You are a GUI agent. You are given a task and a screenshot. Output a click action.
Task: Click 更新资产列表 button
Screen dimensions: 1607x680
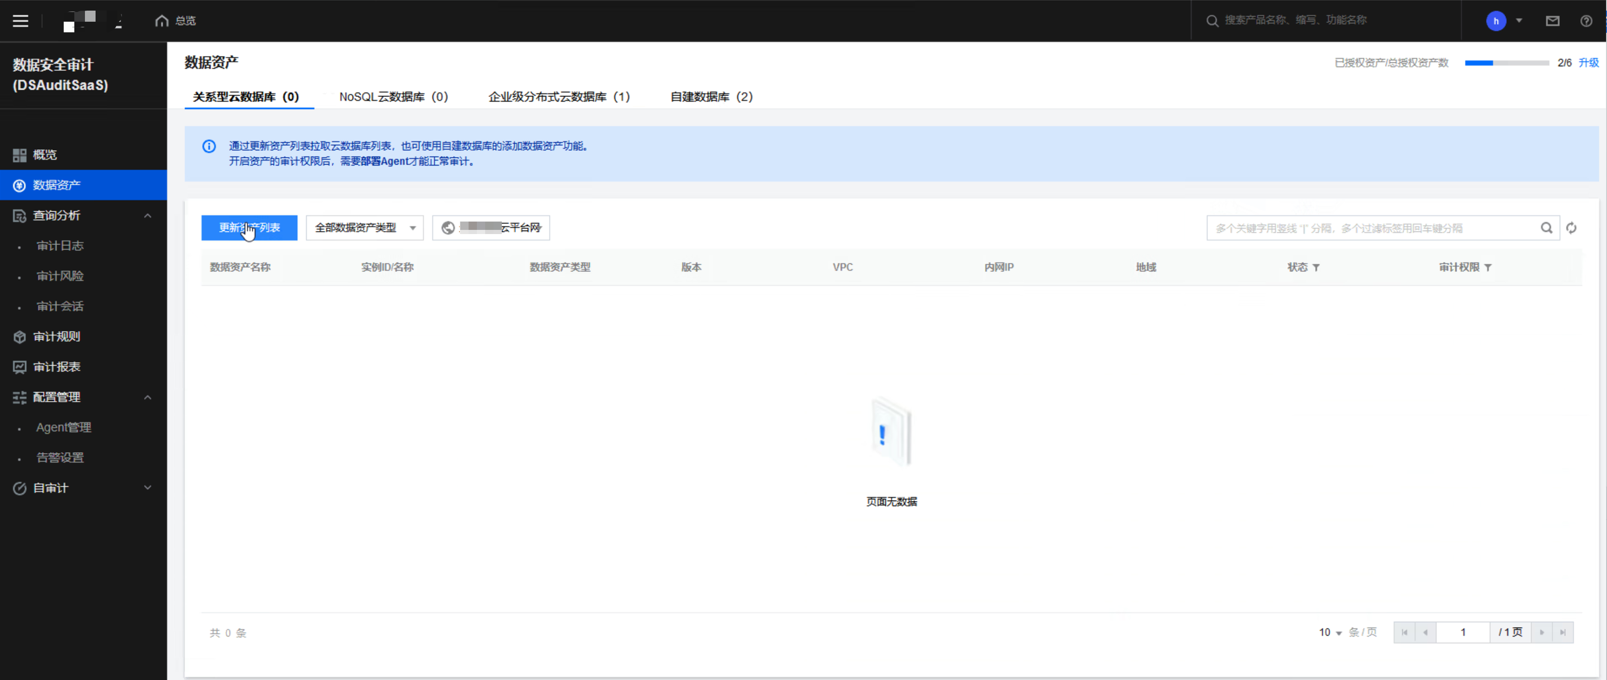click(x=249, y=228)
